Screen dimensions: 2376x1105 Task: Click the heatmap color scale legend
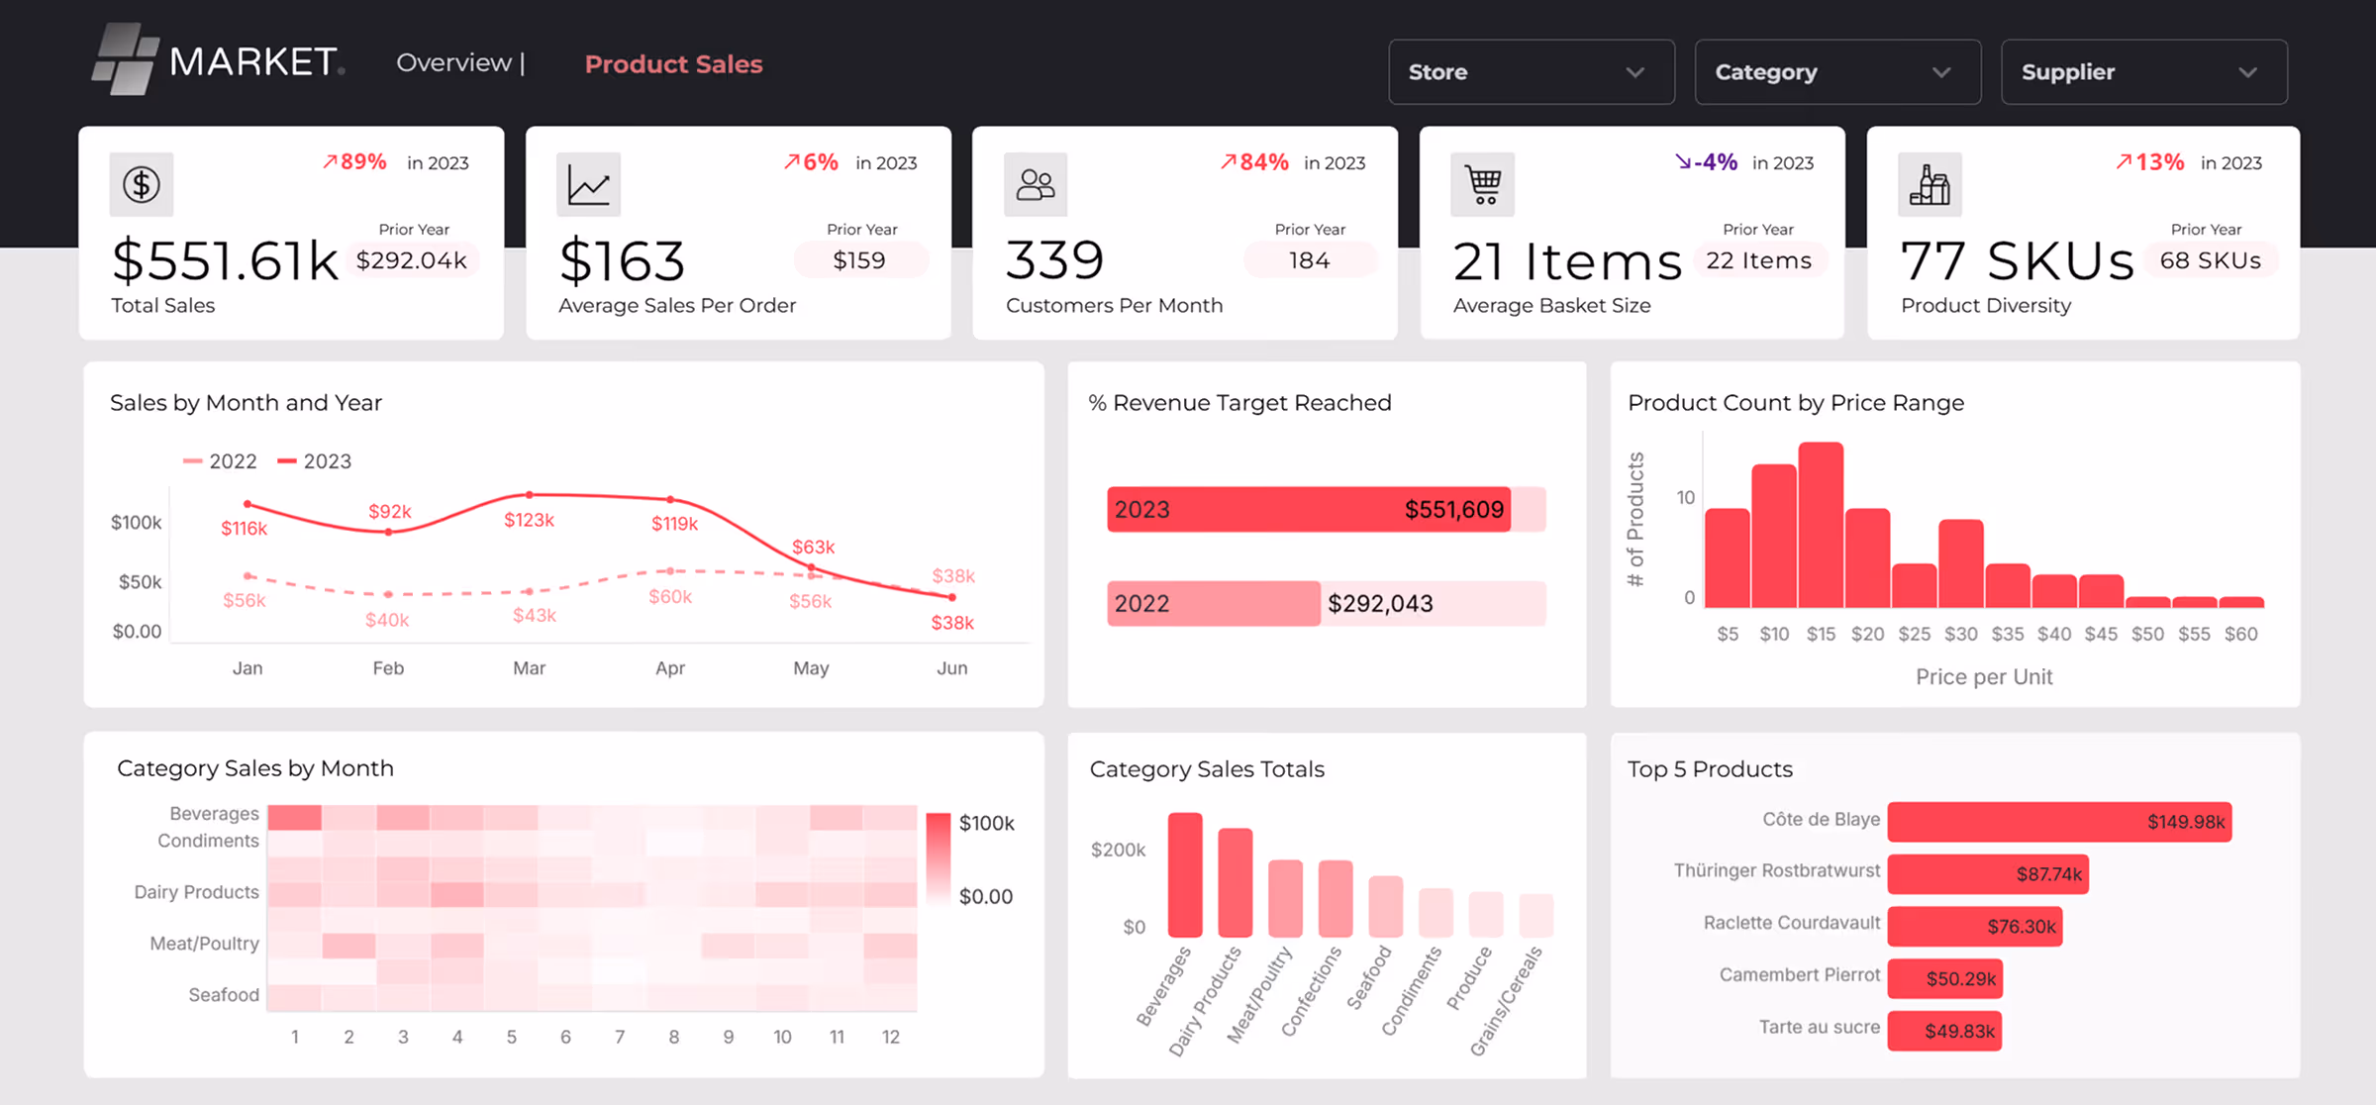click(938, 856)
